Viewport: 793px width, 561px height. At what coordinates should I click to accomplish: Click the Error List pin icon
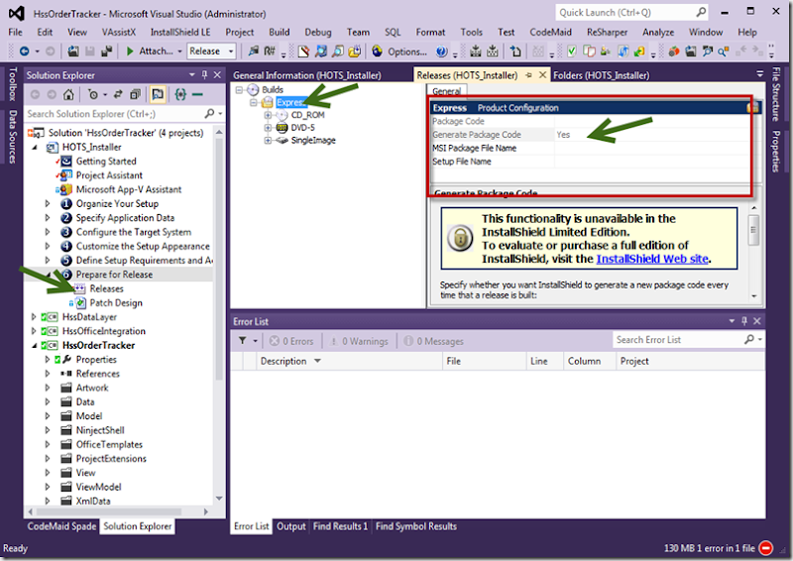click(x=744, y=321)
